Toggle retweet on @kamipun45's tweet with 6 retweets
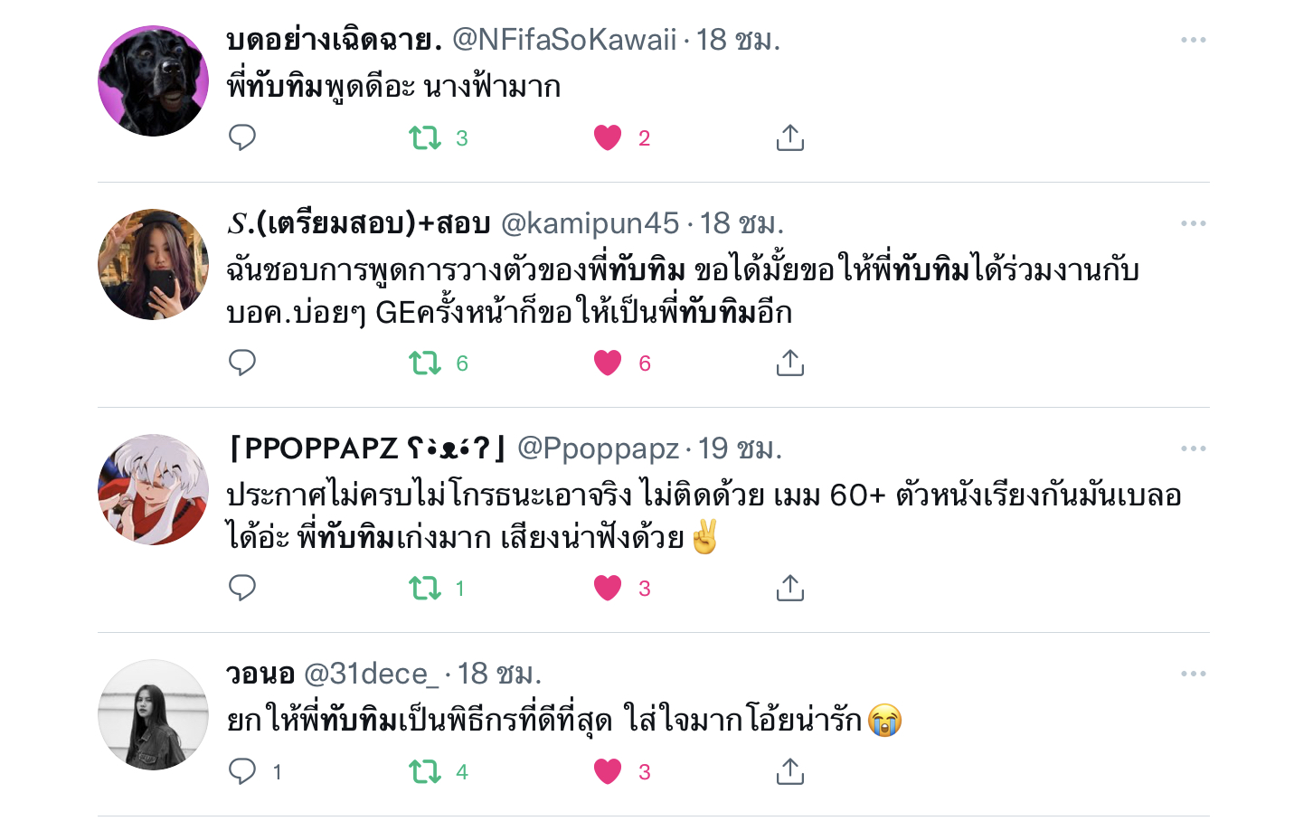Image resolution: width=1294 pixels, height=821 pixels. pos(425,363)
